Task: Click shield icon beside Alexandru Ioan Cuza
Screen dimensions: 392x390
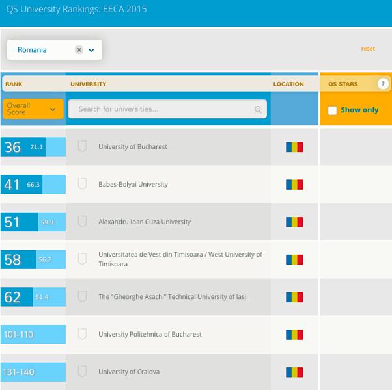Action: [x=82, y=221]
